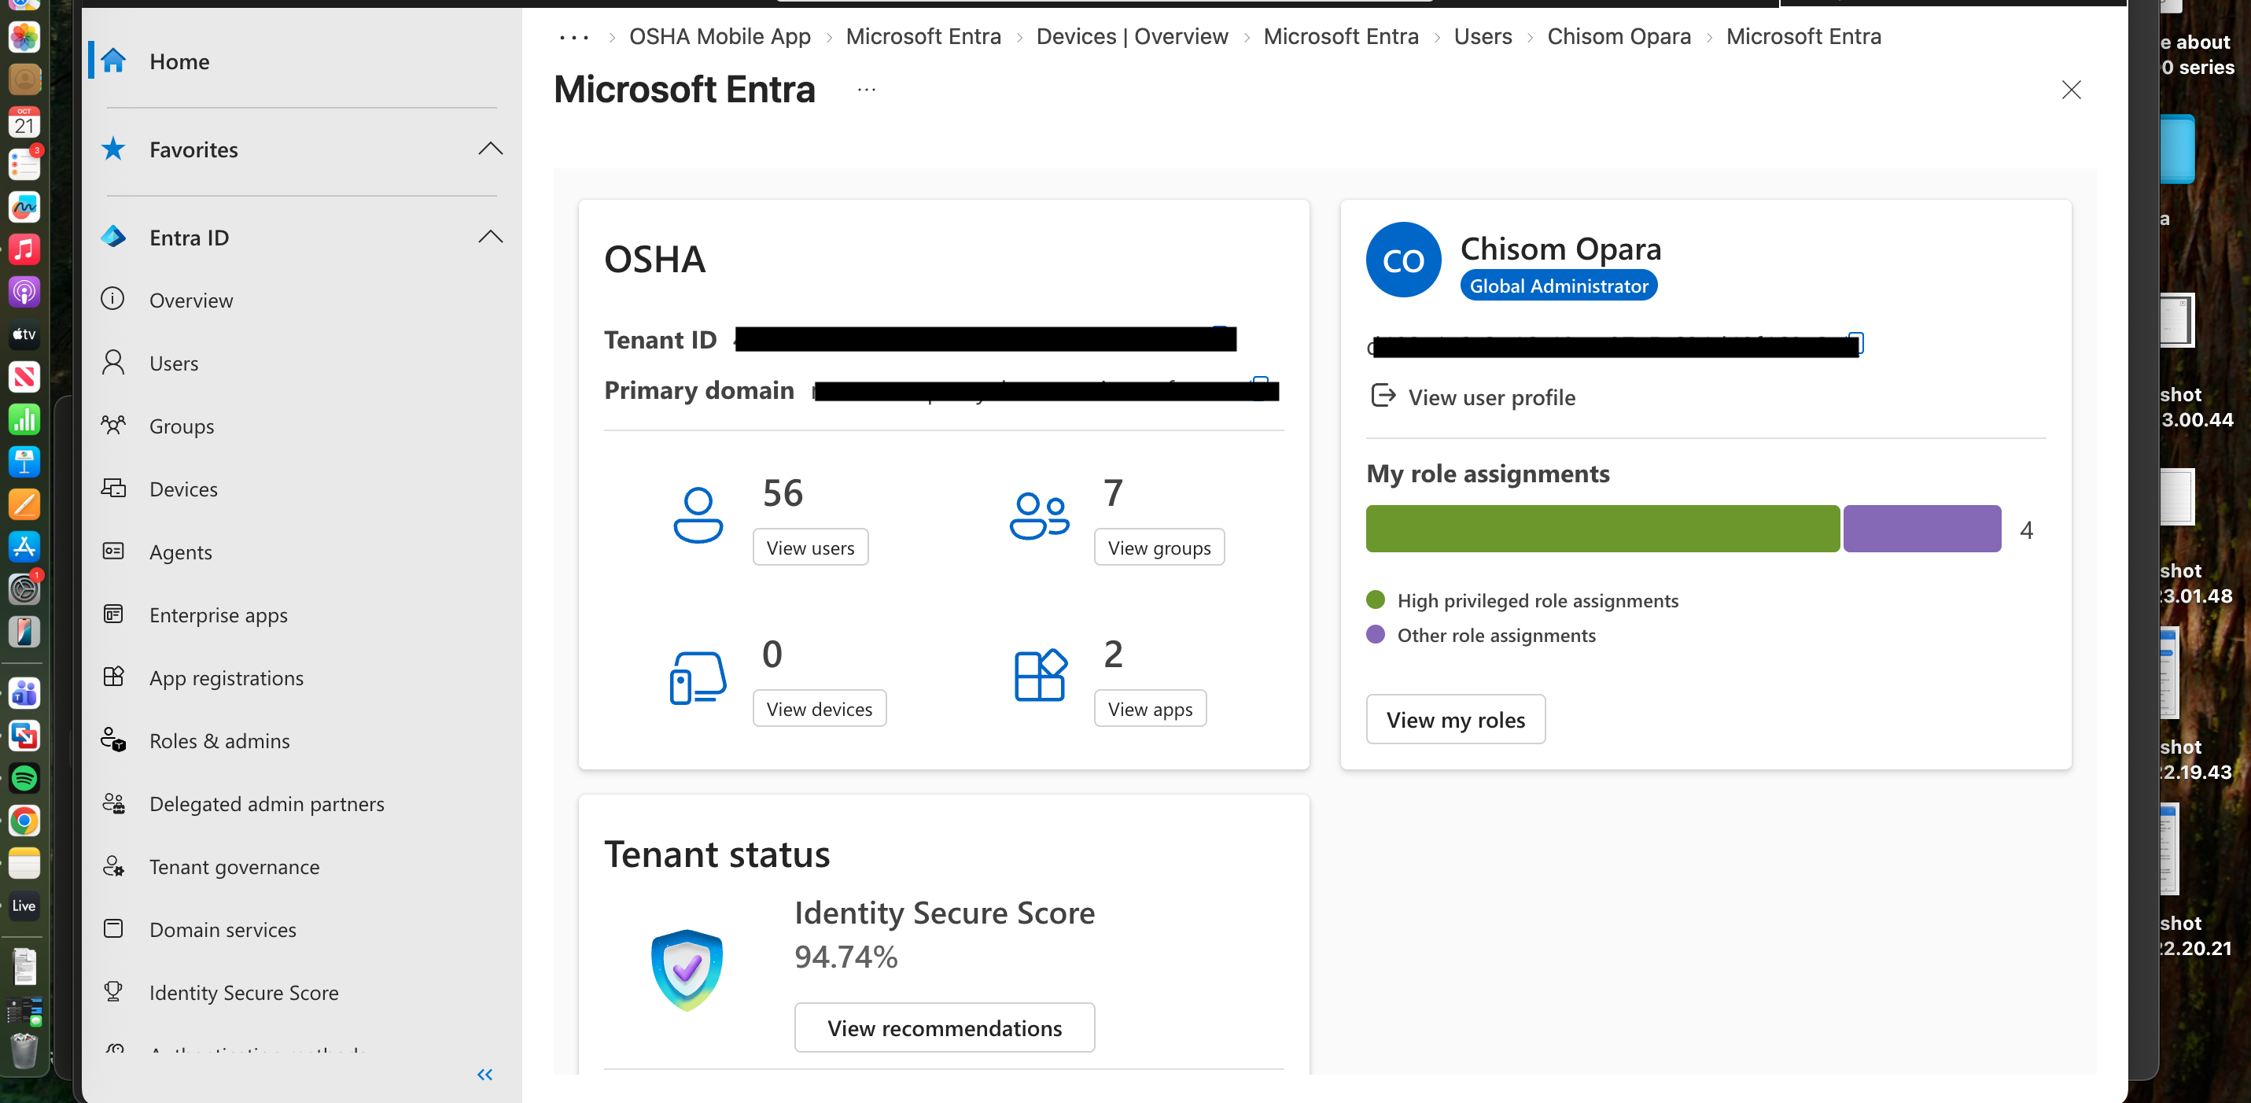Click the Agents icon in sidebar
Screen dimensions: 2251x1103
113,551
